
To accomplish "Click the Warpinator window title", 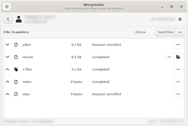I will tap(94, 5).
